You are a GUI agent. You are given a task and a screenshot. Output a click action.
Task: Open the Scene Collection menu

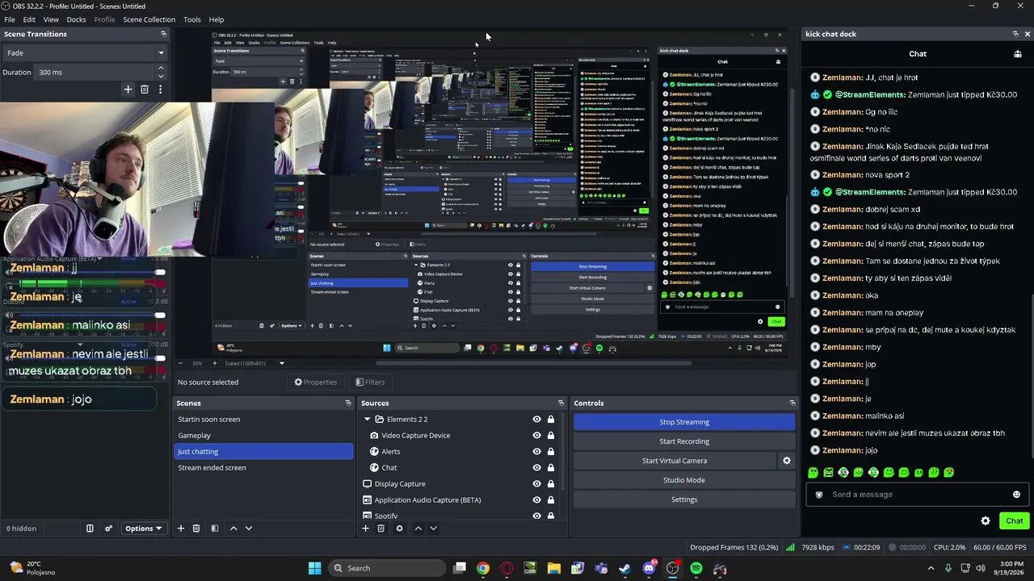(x=149, y=19)
